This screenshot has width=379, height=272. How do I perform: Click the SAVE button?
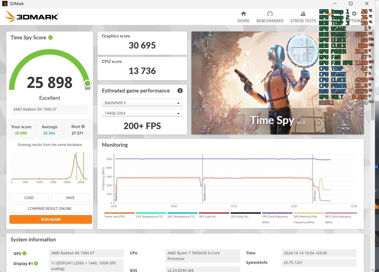click(x=70, y=198)
